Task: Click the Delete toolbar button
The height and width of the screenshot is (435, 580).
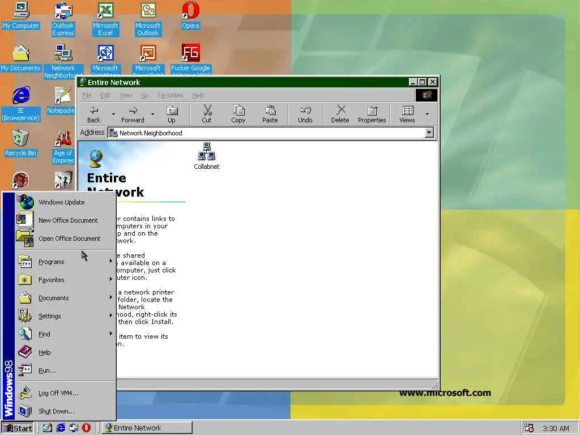Action: [340, 114]
